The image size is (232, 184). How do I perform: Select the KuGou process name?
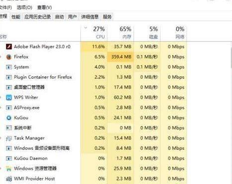coord(21,118)
